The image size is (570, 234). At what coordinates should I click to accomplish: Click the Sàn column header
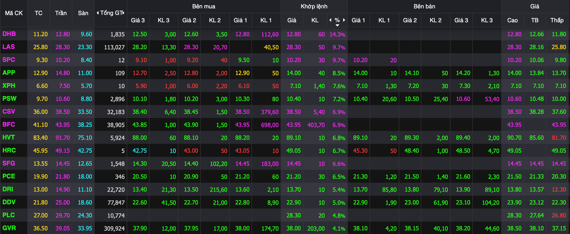pyautogui.click(x=83, y=13)
